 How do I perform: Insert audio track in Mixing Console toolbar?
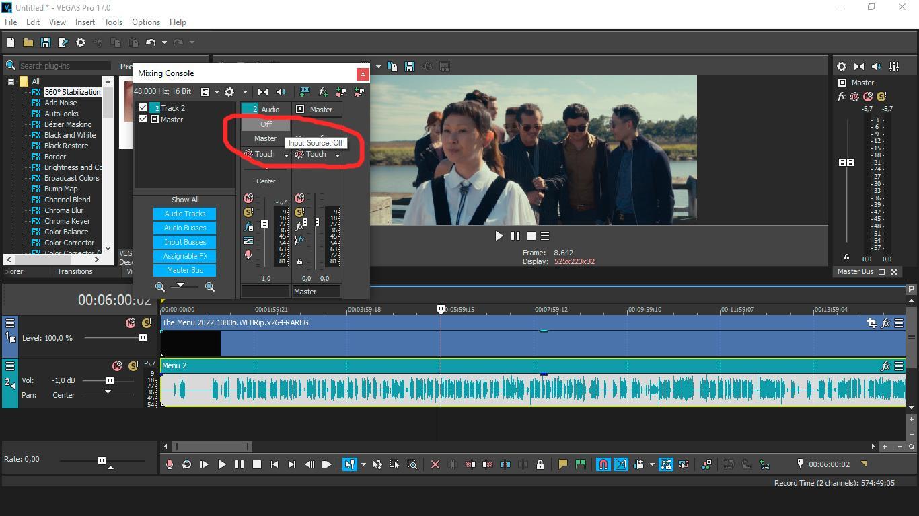coord(305,92)
